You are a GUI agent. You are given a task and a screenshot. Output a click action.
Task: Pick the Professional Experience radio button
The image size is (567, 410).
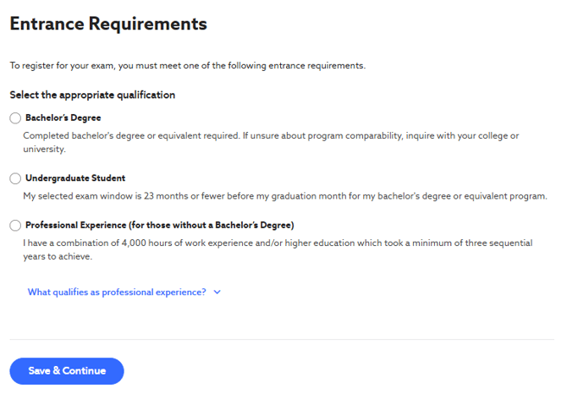[15, 225]
